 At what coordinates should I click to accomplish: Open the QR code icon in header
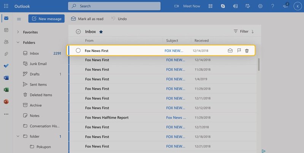(211, 6)
